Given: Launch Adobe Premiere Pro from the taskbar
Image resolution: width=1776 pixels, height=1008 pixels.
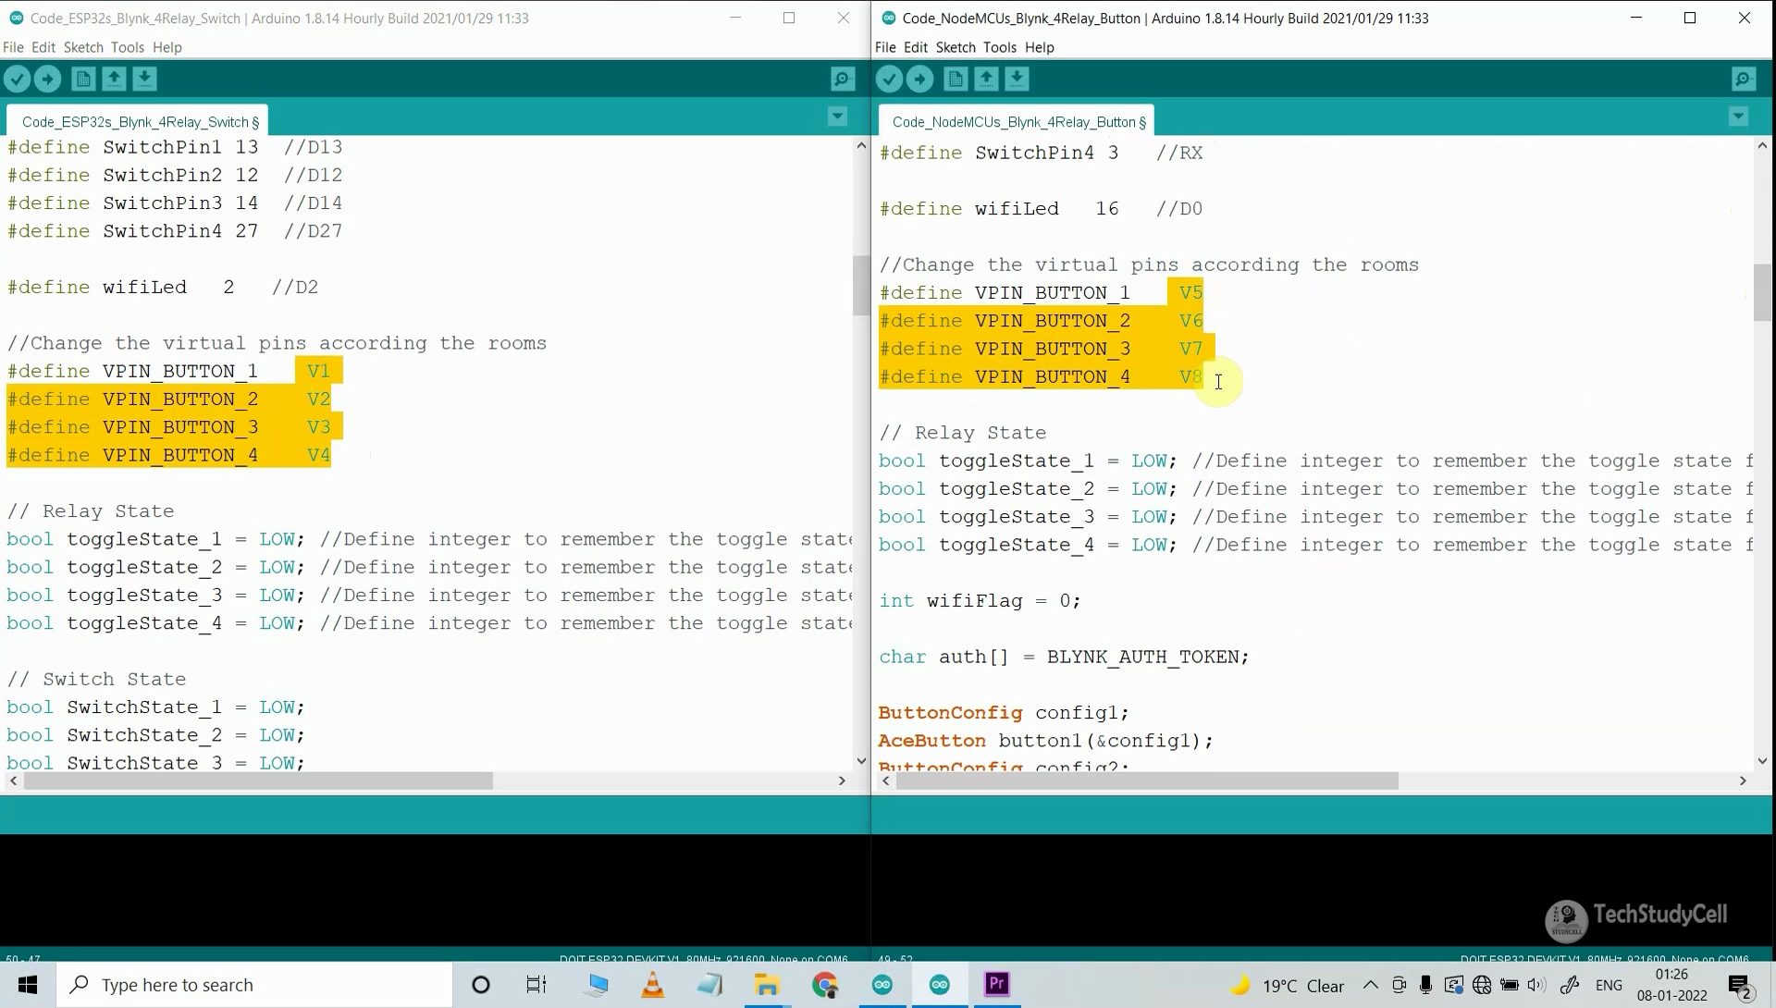Looking at the screenshot, I should click(x=996, y=984).
